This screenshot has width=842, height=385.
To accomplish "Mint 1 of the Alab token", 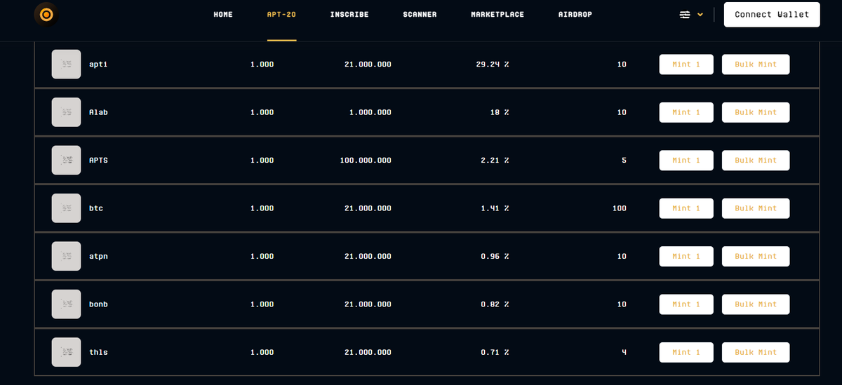I will [x=686, y=112].
